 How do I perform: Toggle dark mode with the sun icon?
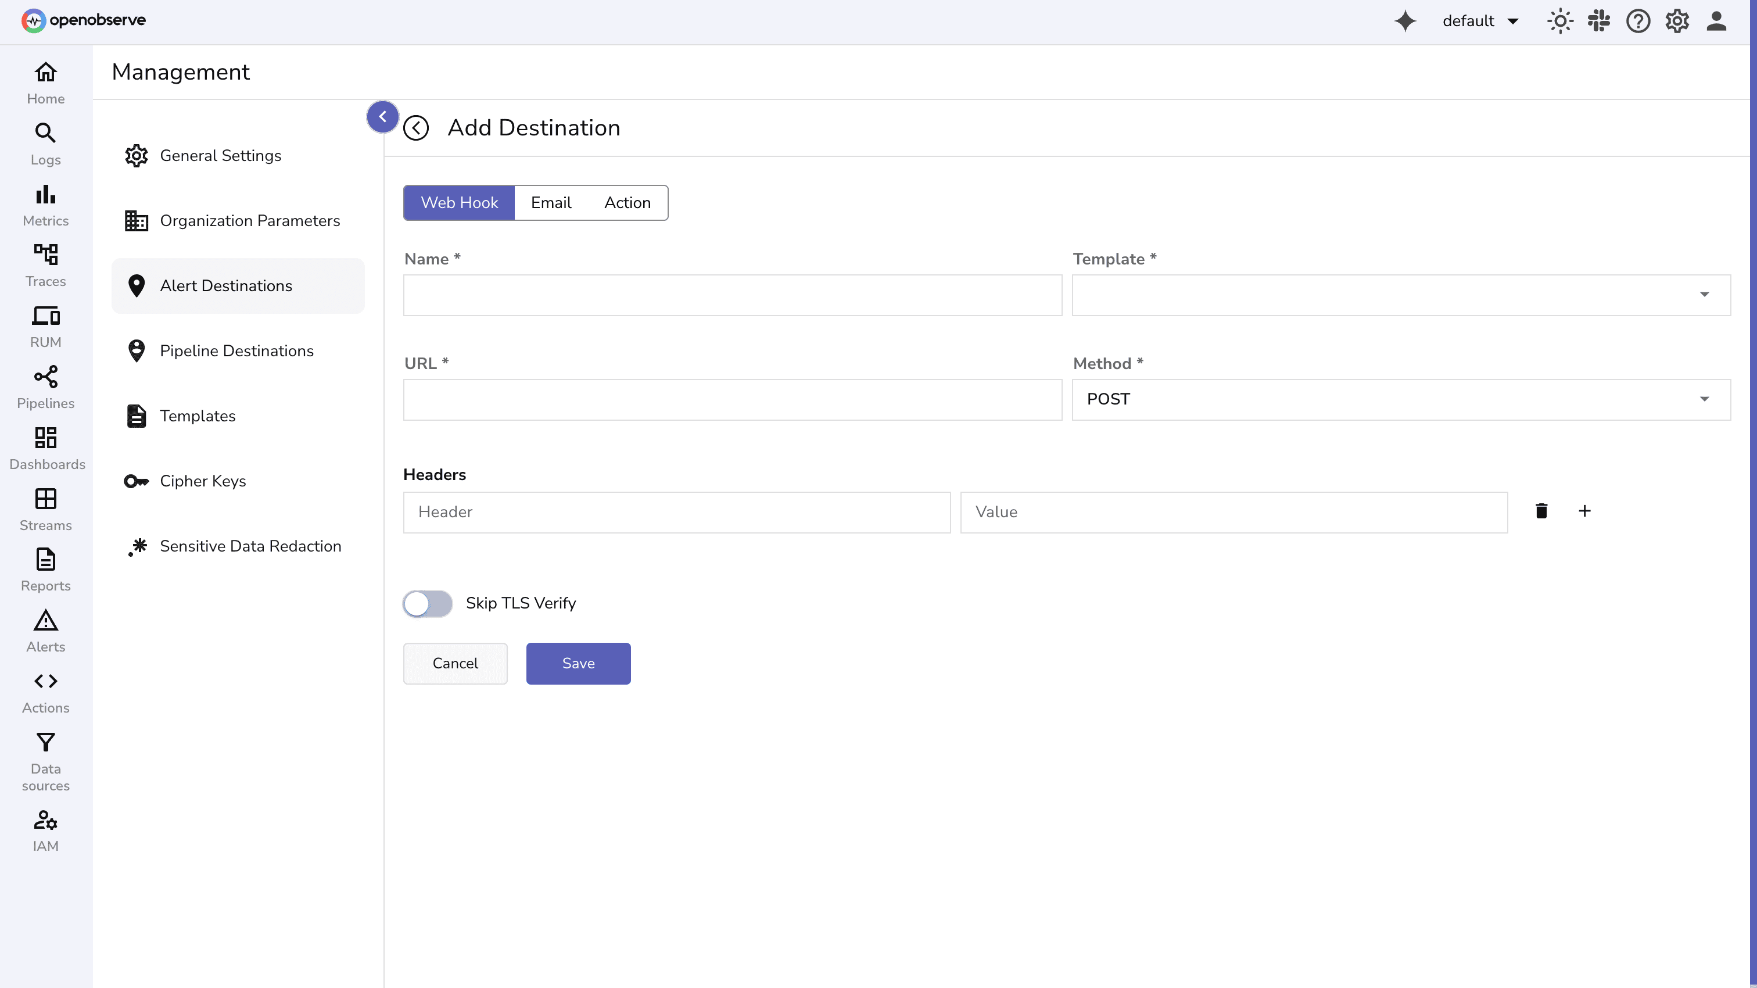click(1561, 21)
